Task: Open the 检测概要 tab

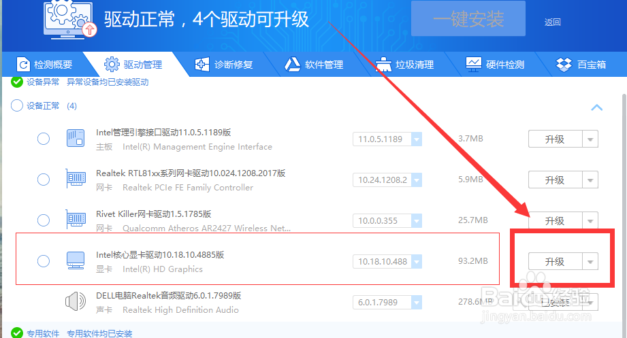Action: 45,65
